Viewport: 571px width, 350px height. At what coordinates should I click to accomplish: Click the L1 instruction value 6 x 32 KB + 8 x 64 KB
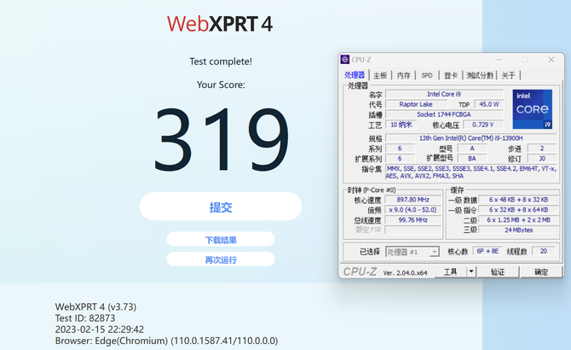[x=518, y=210]
